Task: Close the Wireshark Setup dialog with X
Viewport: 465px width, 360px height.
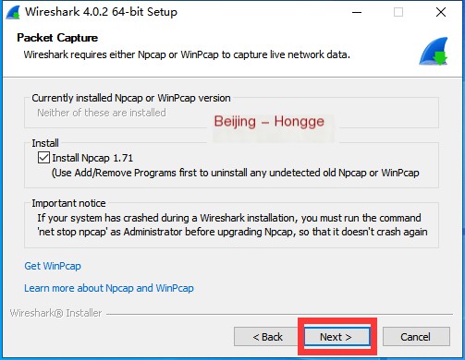Action: point(441,12)
